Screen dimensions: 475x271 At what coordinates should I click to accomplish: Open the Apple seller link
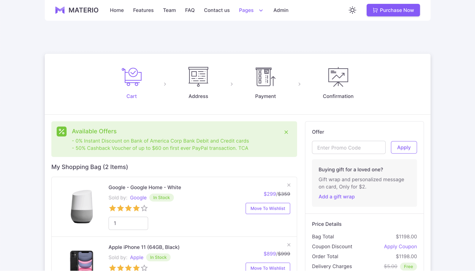[137, 257]
